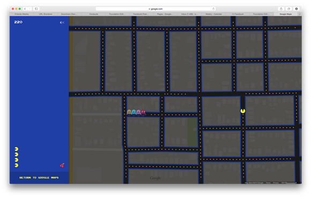This screenshot has width=311, height=197.
Task: Reload the page with refresh icon
Action: click(213, 9)
